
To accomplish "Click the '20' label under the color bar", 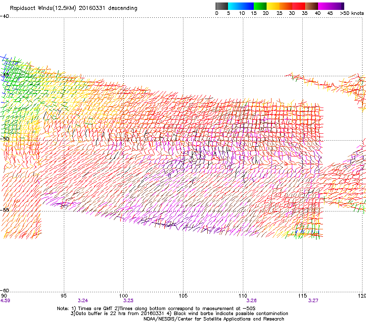I will (x=266, y=13).
